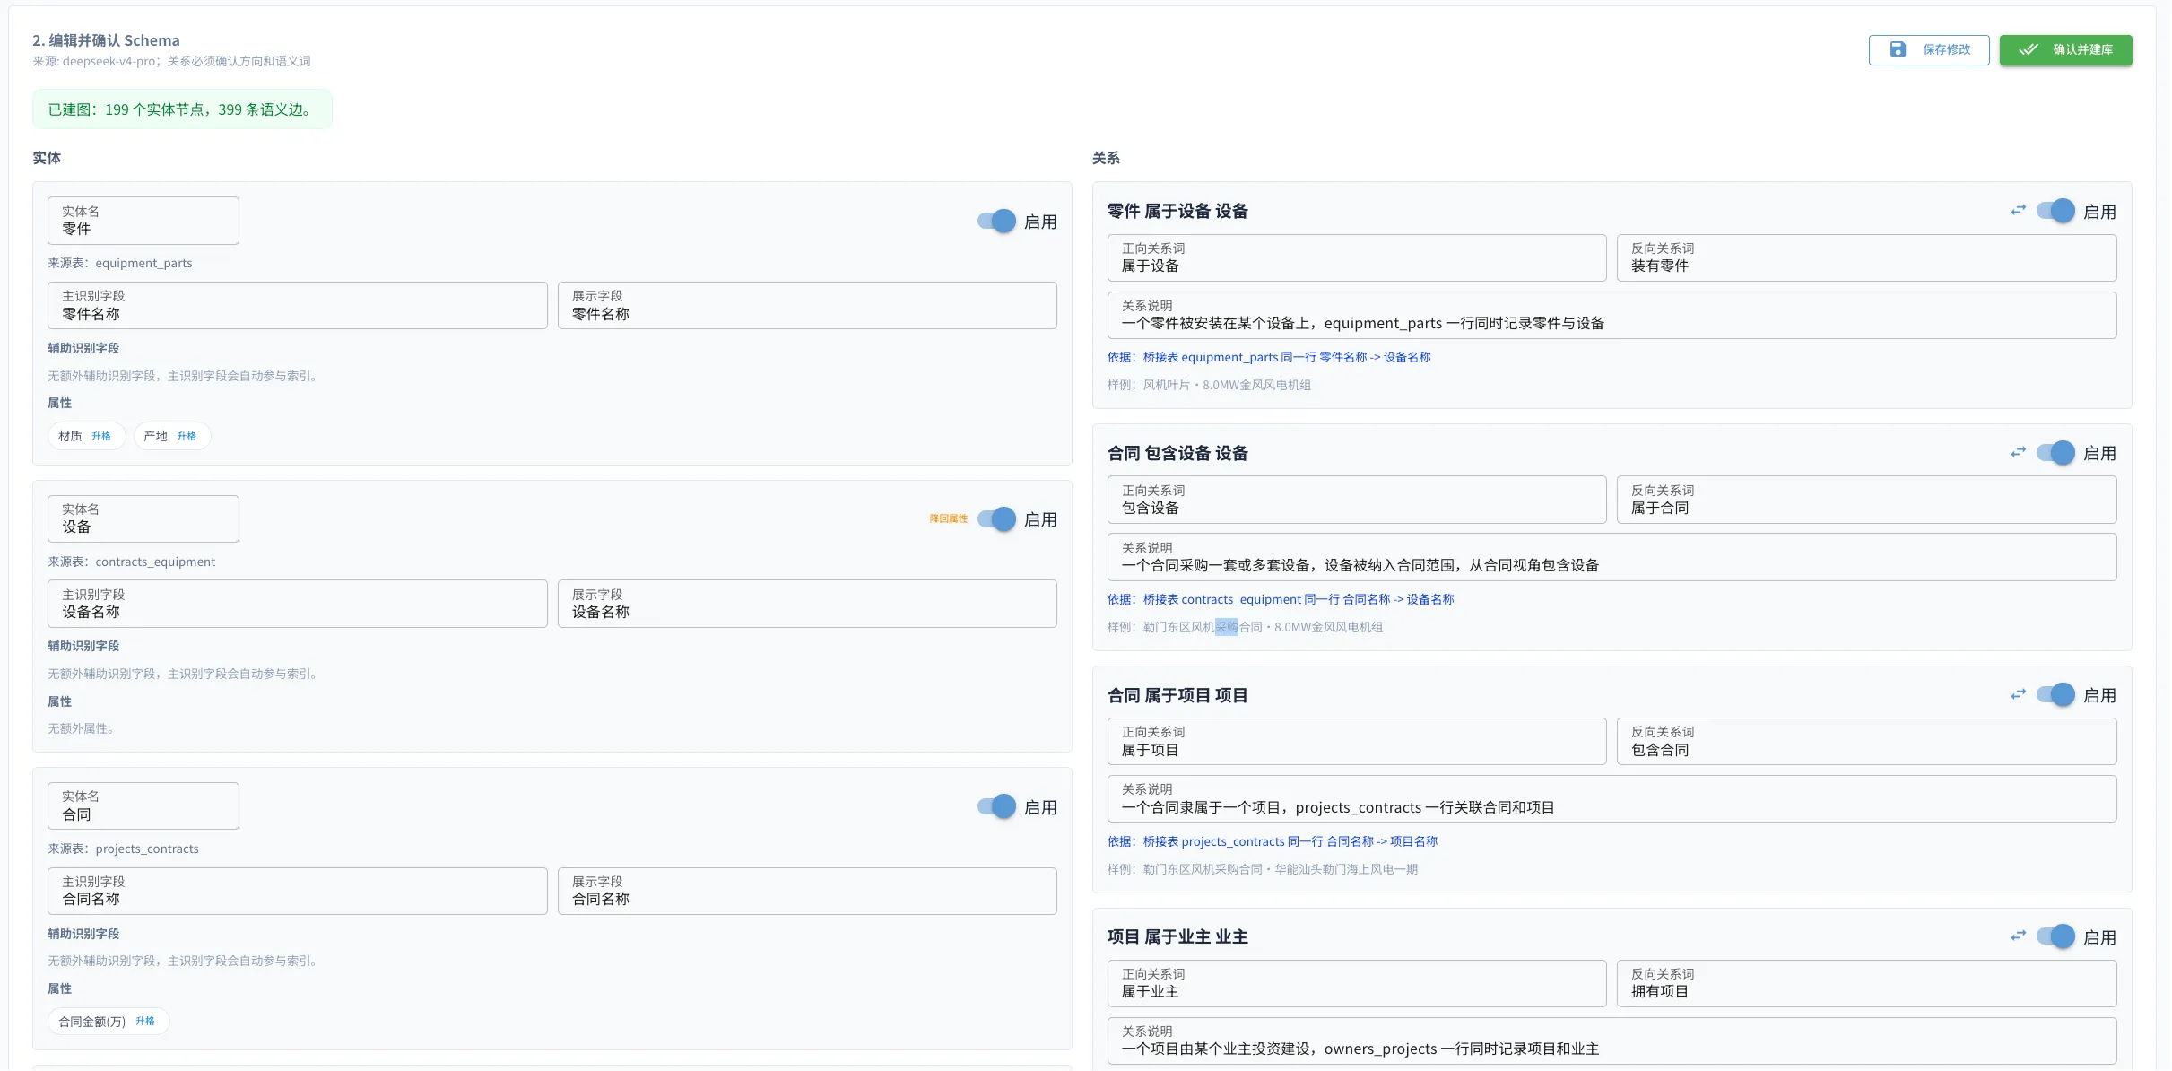Click the 展示字段 field with 合同名称
2172x1071 pixels.
[807, 891]
